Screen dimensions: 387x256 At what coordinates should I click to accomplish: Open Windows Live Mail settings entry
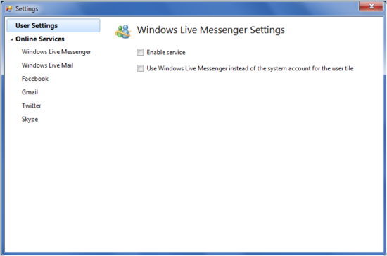coord(47,65)
